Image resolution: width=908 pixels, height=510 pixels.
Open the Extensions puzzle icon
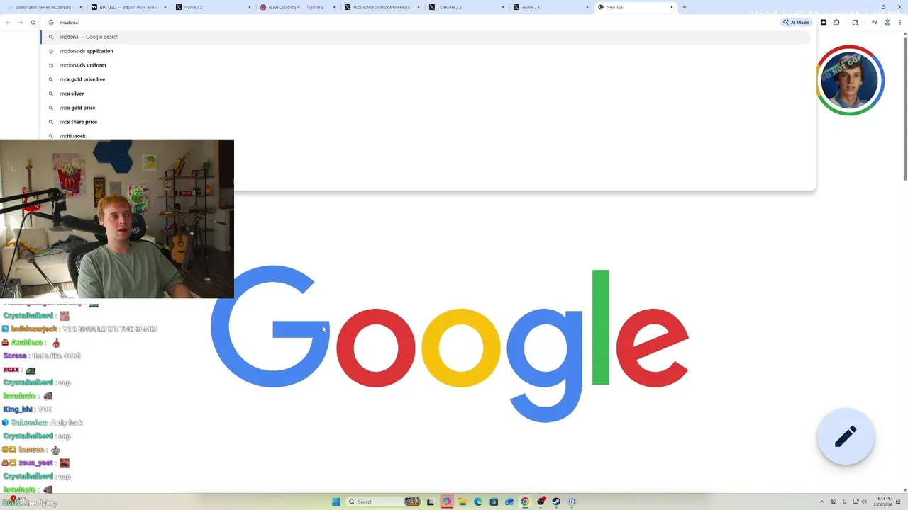[x=837, y=22]
